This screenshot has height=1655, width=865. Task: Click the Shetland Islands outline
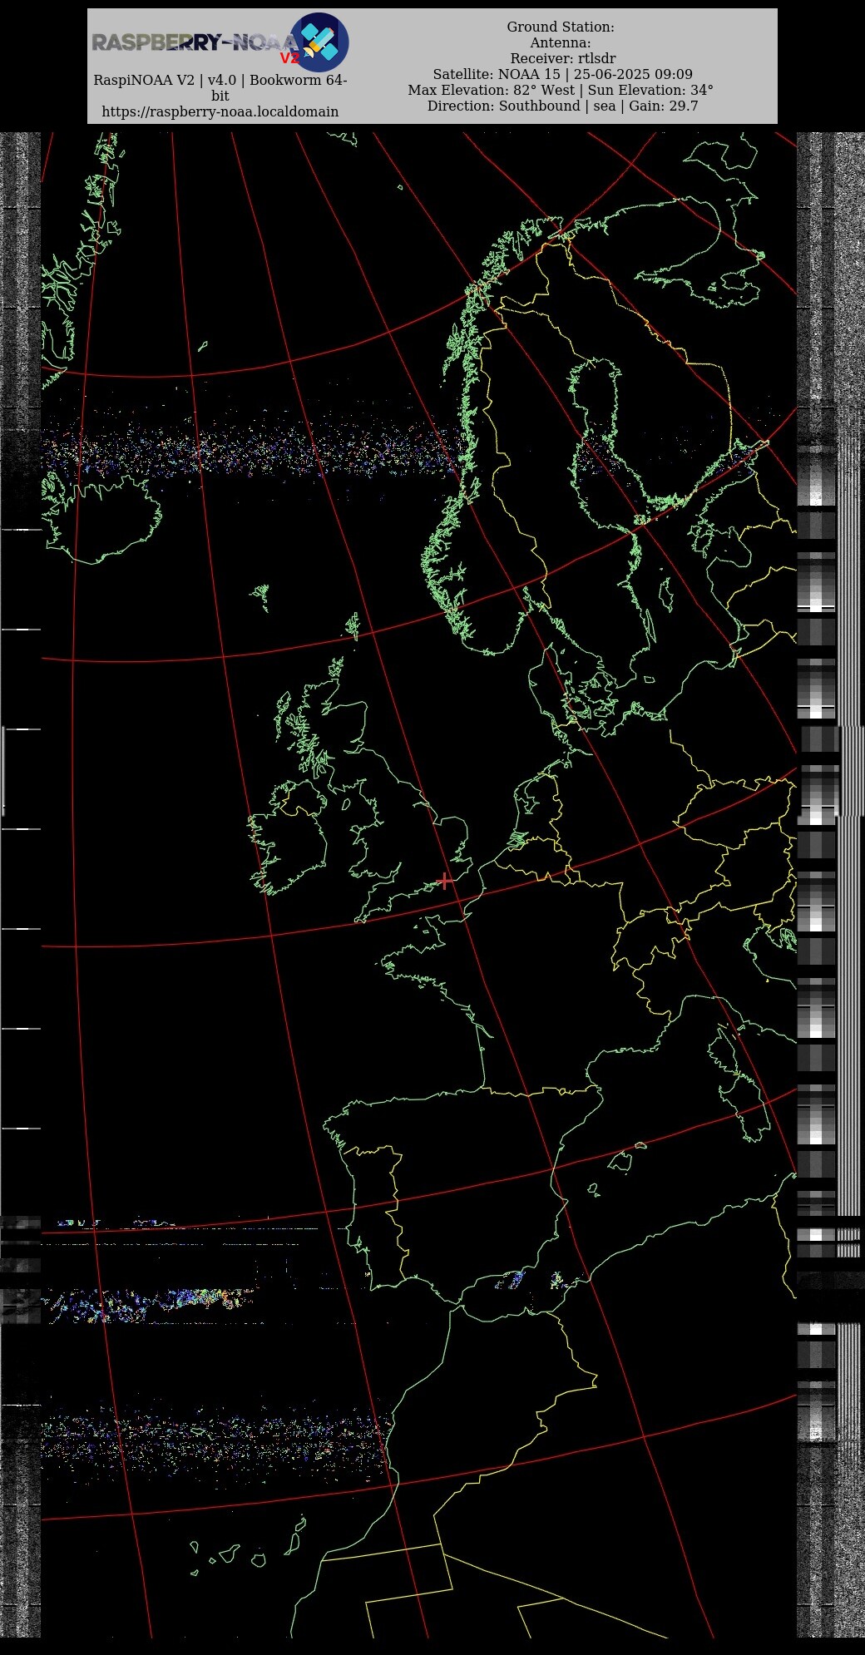(x=353, y=626)
